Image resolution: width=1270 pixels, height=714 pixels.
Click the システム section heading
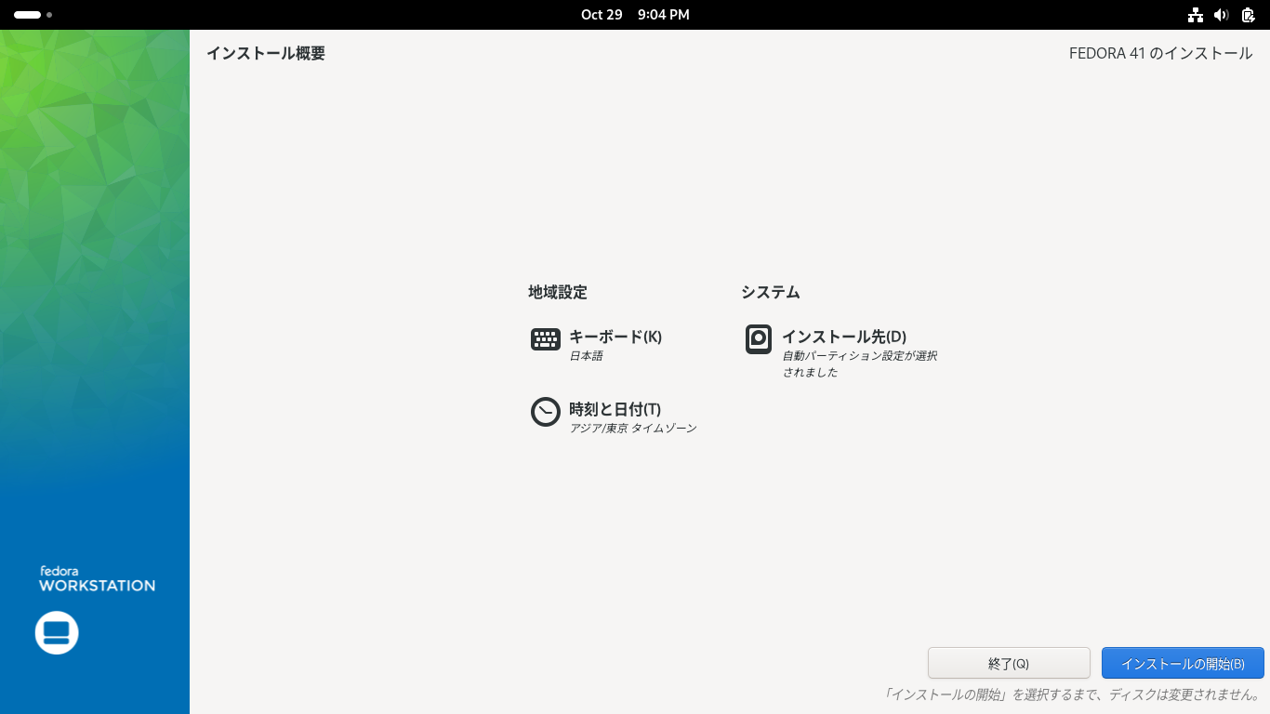771,292
